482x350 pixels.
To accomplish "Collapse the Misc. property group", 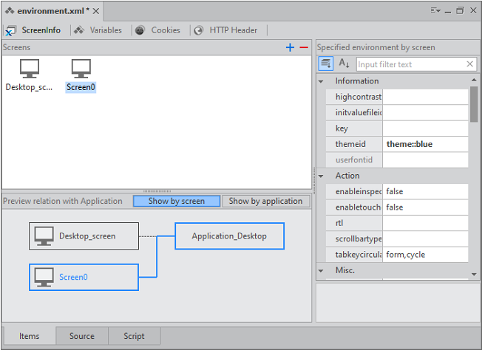I will click(x=322, y=270).
